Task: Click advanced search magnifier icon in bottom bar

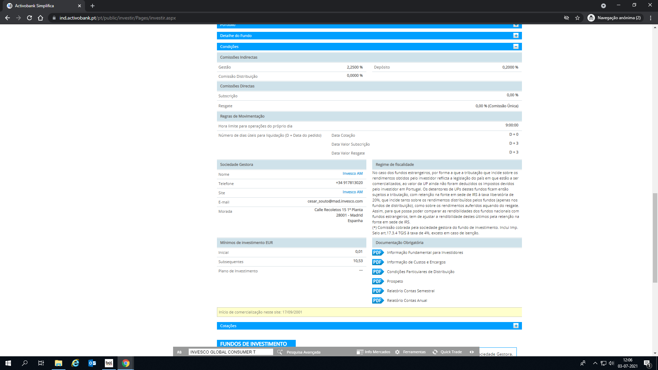Action: click(x=280, y=352)
